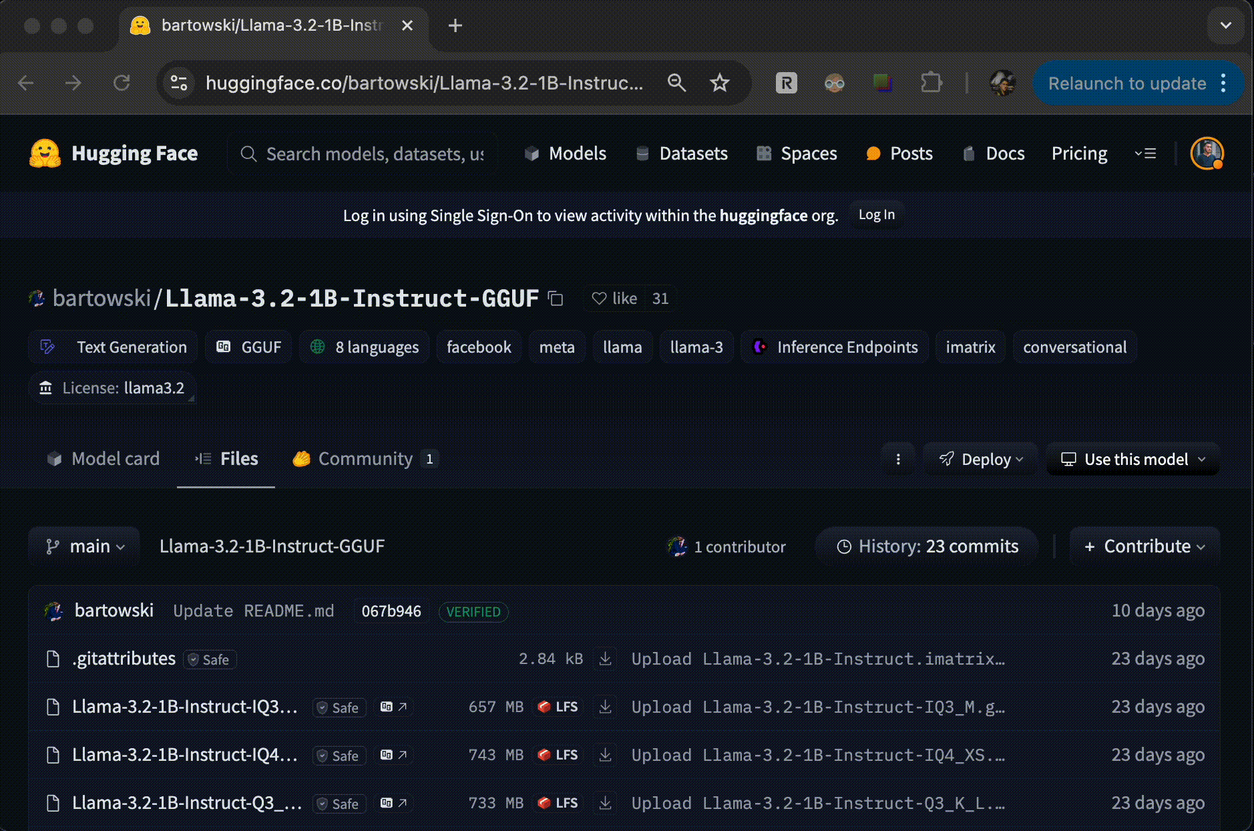This screenshot has height=831, width=1254.
Task: Expand the main branch dropdown
Action: point(85,546)
